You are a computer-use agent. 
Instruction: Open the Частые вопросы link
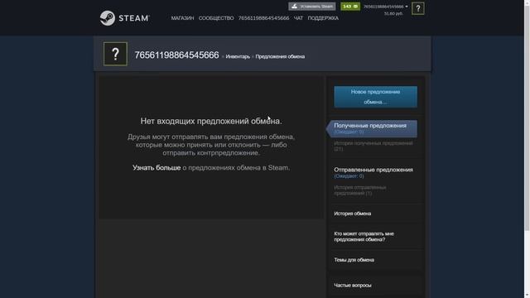353,285
